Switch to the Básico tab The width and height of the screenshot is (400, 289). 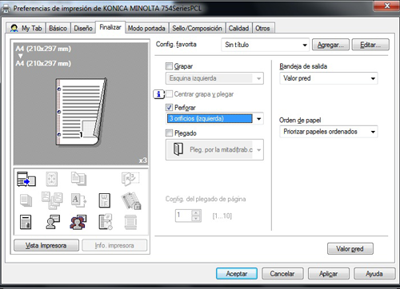pyautogui.click(x=58, y=28)
